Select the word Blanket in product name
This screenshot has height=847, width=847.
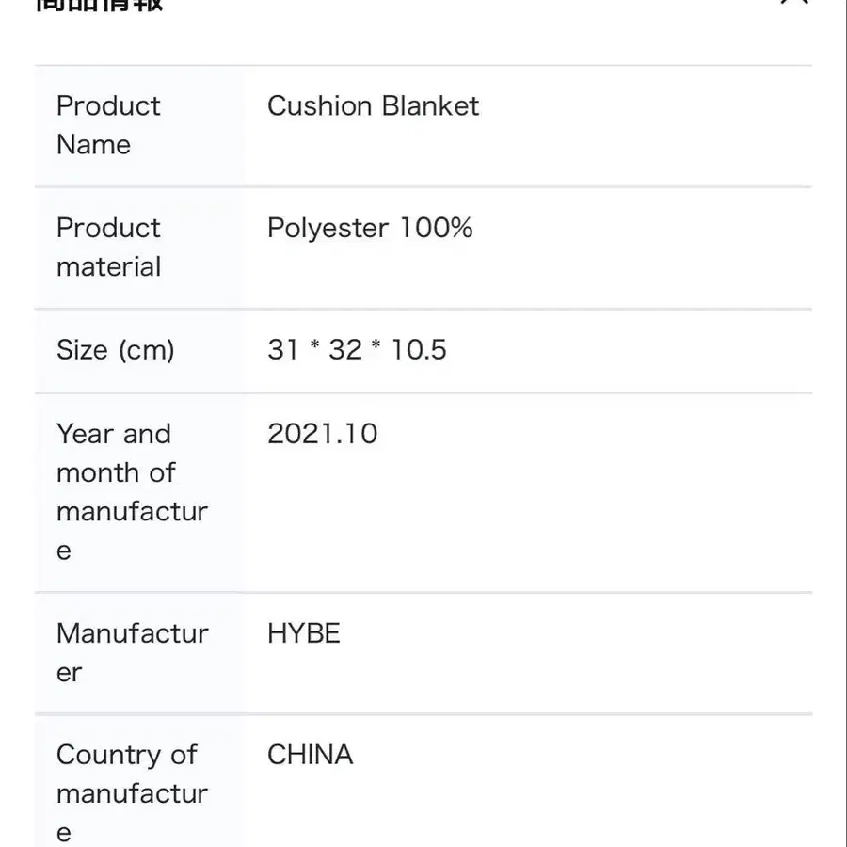pos(432,105)
